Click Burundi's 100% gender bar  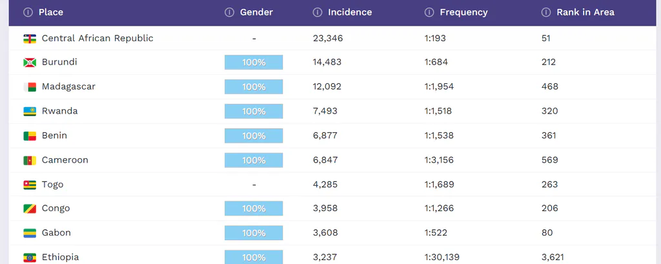(254, 63)
